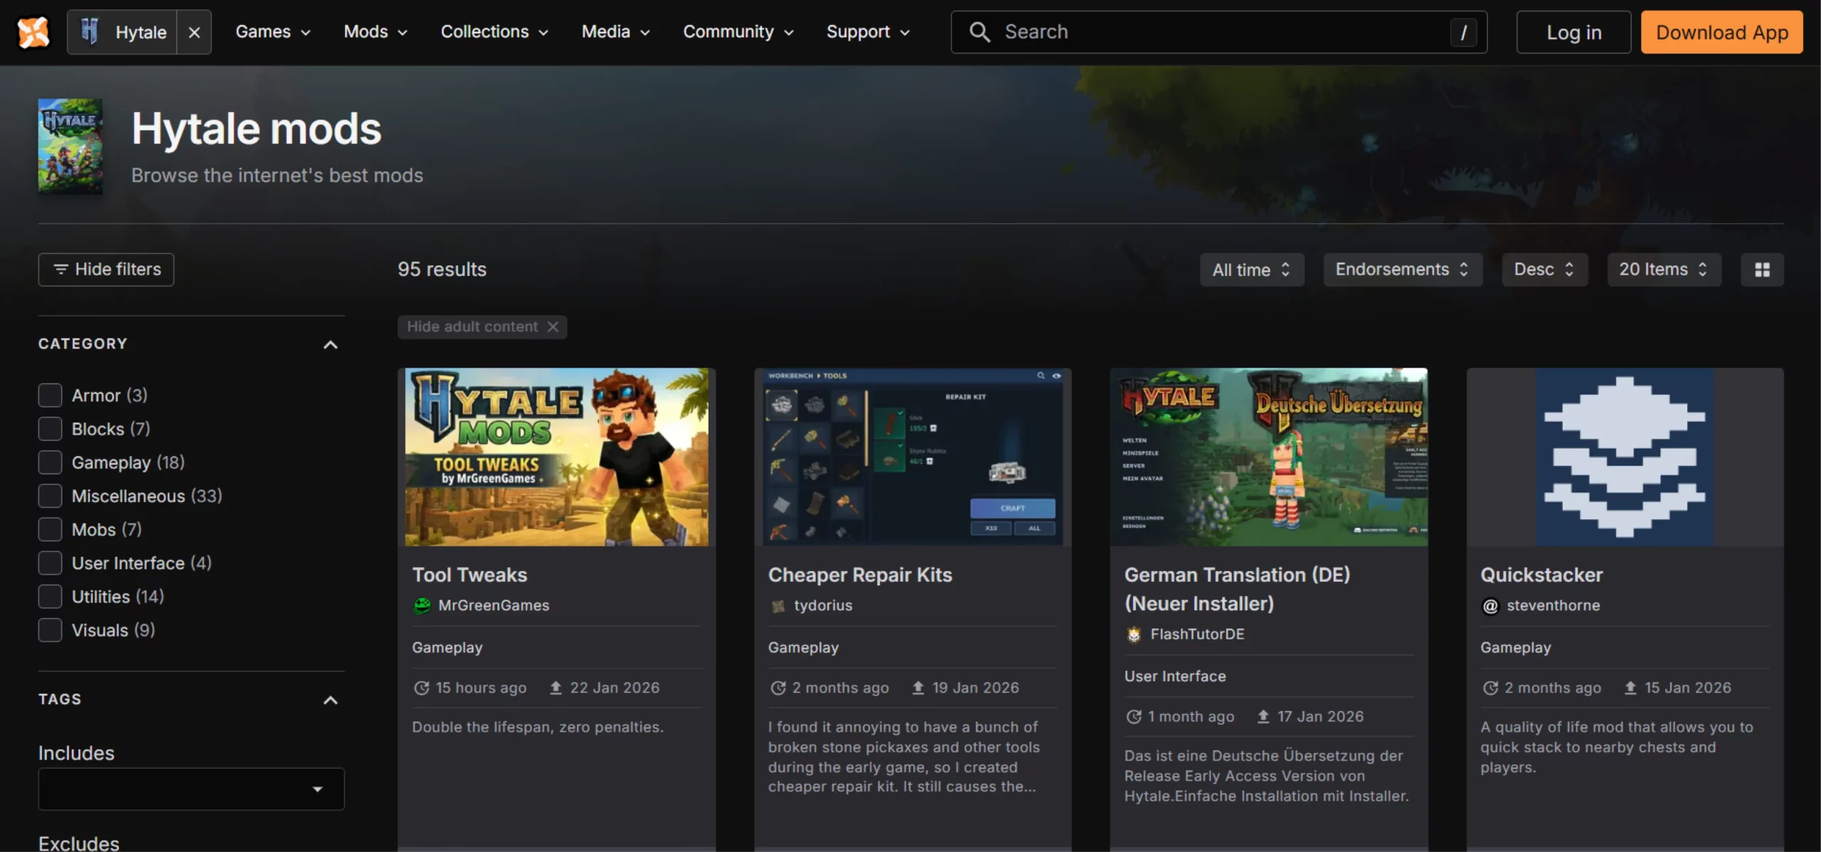Click MrGreenGames author avatar
This screenshot has width=1821, height=852.
(x=422, y=605)
